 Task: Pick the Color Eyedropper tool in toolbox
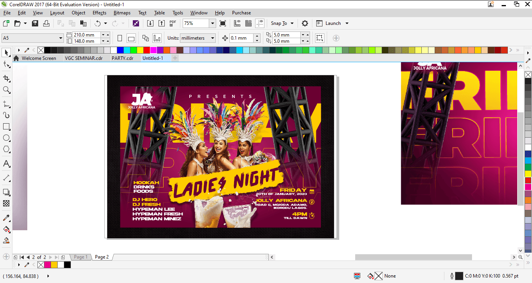6,218
